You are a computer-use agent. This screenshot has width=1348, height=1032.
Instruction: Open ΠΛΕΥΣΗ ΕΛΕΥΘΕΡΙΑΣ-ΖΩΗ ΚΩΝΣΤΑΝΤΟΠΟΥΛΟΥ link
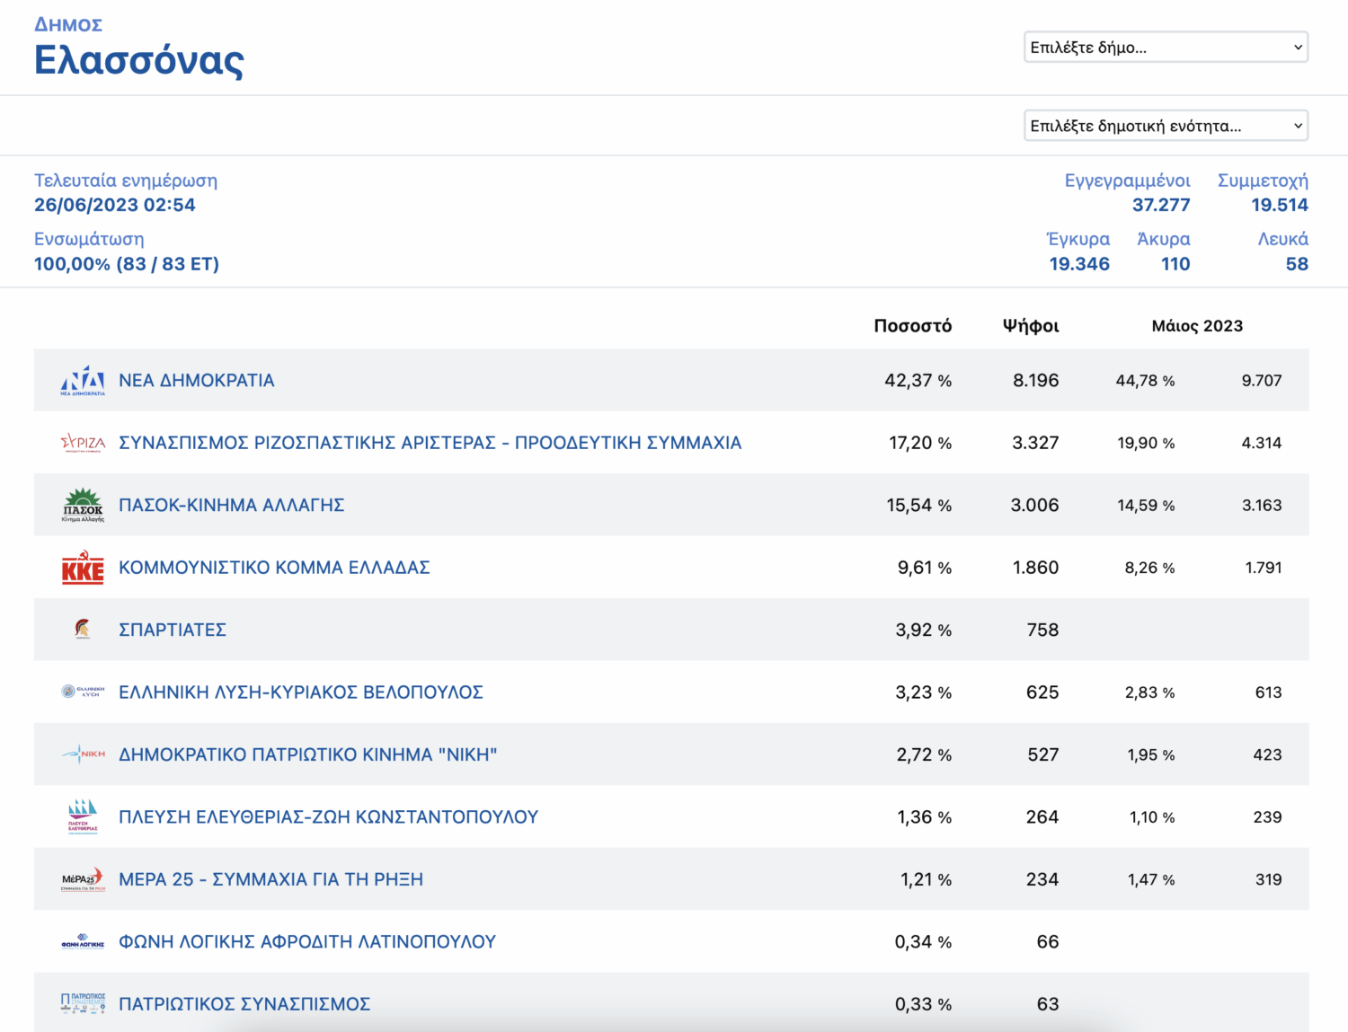pos(329,817)
